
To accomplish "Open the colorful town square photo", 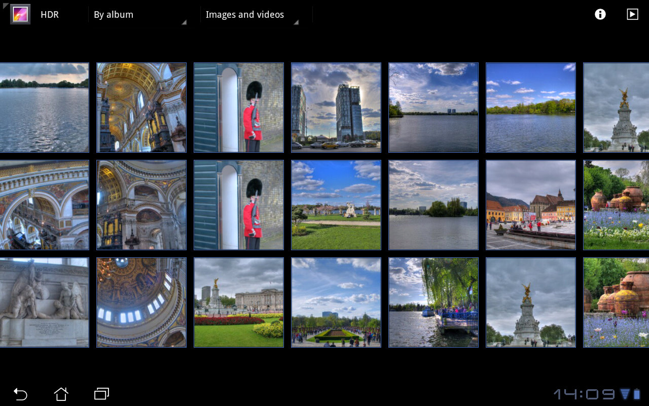I will click(x=531, y=205).
